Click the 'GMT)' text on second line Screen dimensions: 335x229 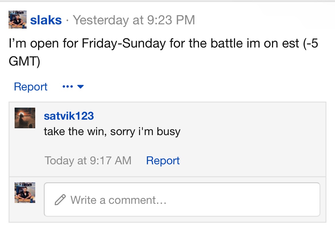(24, 61)
